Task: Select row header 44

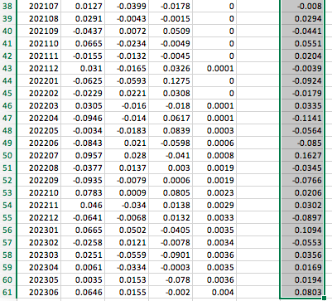Action: click(7, 80)
